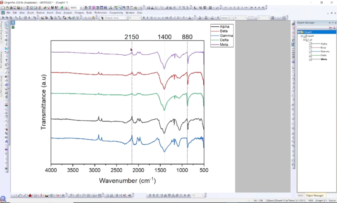Image resolution: width=337 pixels, height=203 pixels.
Task: Open the zoom level 100% dropdown
Action: (x=81, y=8)
